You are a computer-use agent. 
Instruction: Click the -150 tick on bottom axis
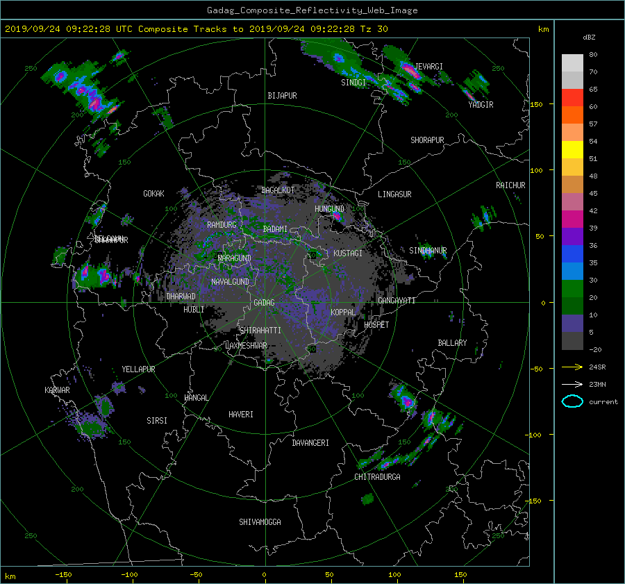(63, 575)
